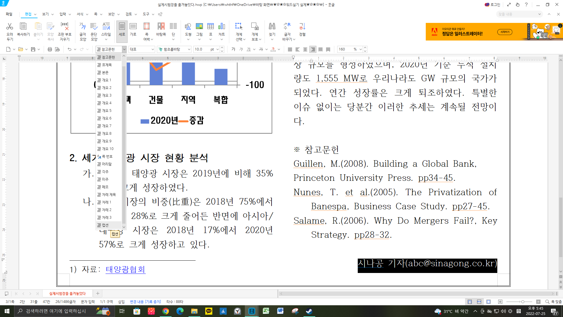563x317 pixels.
Task: Select the 개요 3 style in list
Action: click(x=109, y=95)
